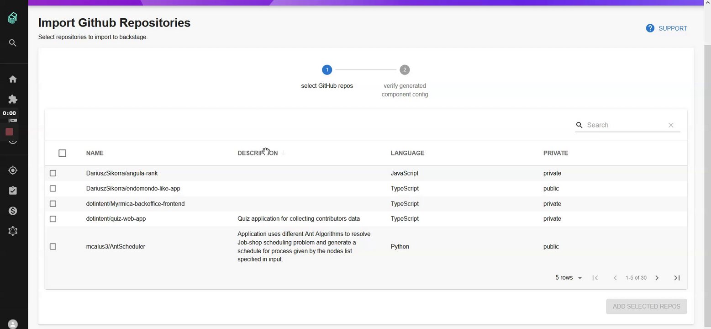Open the clipboard check sidebar icon

[13, 191]
